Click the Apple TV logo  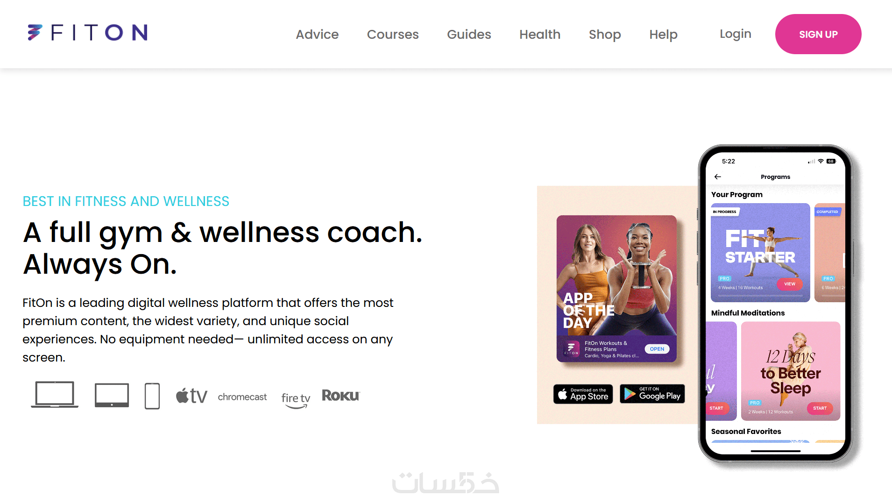[191, 396]
